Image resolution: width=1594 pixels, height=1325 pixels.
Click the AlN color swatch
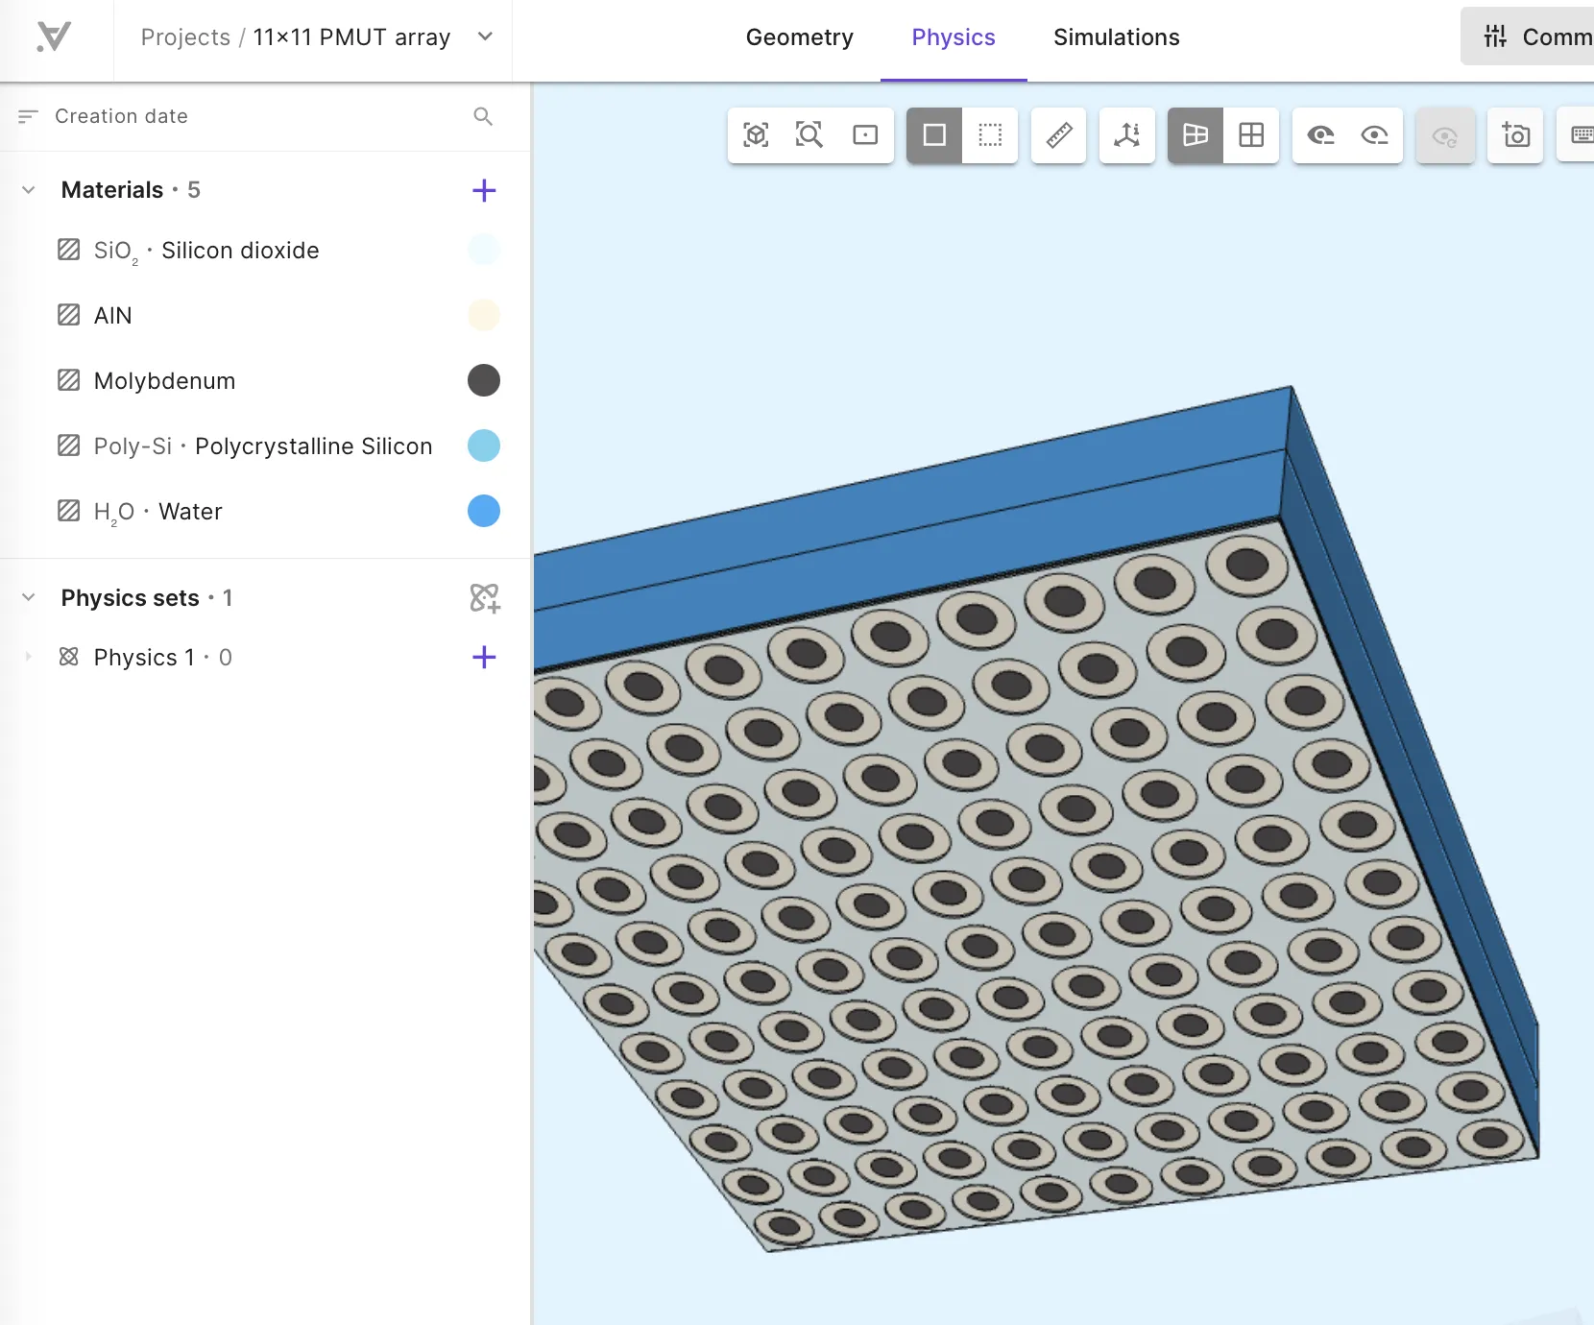(484, 315)
